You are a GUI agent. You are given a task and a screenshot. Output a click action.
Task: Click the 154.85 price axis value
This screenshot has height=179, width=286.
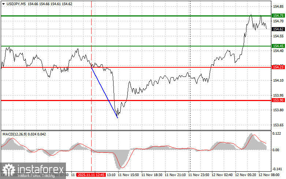point(278,7)
